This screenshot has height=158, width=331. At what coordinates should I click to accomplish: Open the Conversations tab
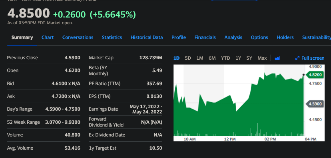point(78,37)
